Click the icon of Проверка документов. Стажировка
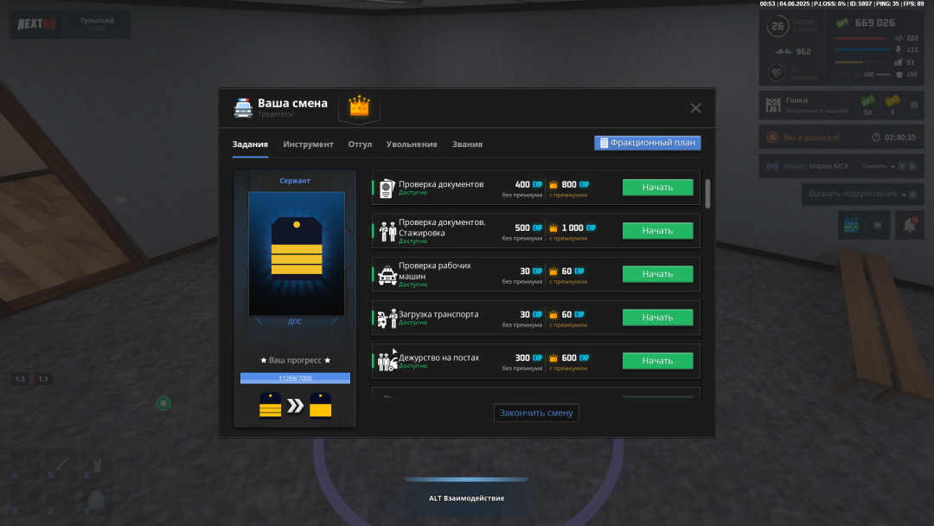The width and height of the screenshot is (934, 526). click(x=387, y=231)
